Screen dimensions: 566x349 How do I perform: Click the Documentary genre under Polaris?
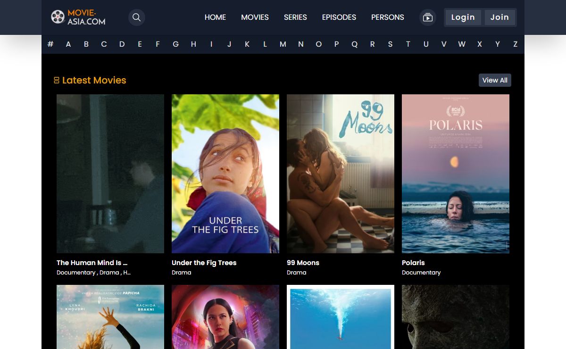pyautogui.click(x=421, y=273)
